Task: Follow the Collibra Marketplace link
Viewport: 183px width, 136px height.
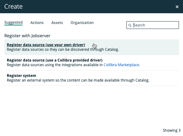Action: pos(121,65)
